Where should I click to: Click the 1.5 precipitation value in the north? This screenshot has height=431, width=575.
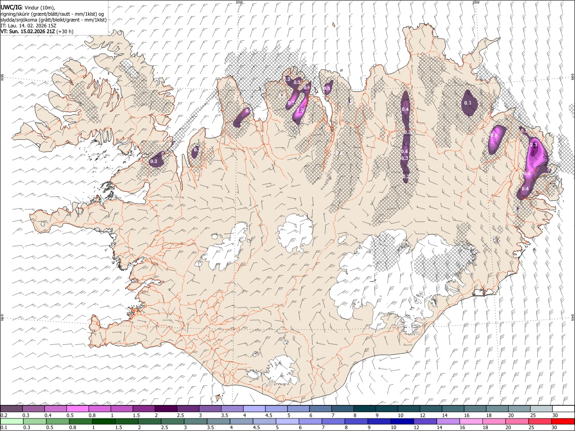click(301, 110)
